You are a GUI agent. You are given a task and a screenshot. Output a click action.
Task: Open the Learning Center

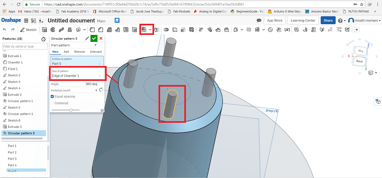(x=303, y=20)
